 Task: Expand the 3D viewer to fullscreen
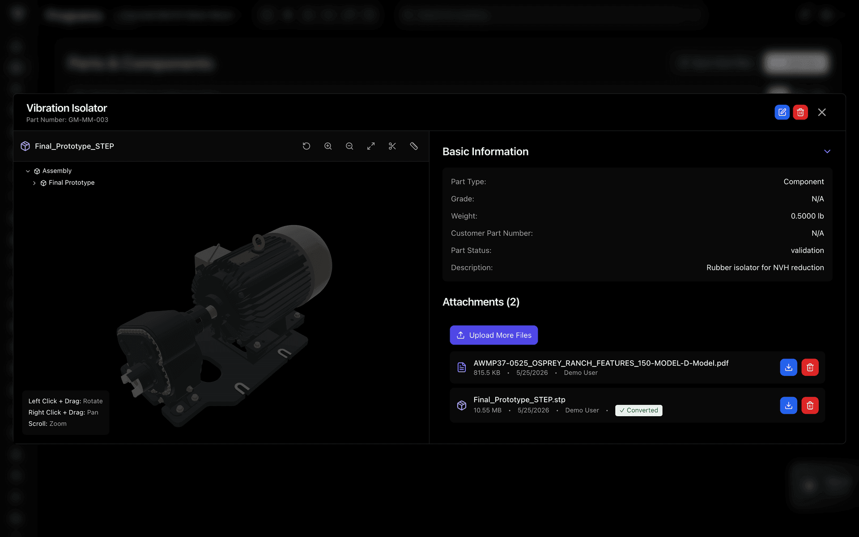371,146
